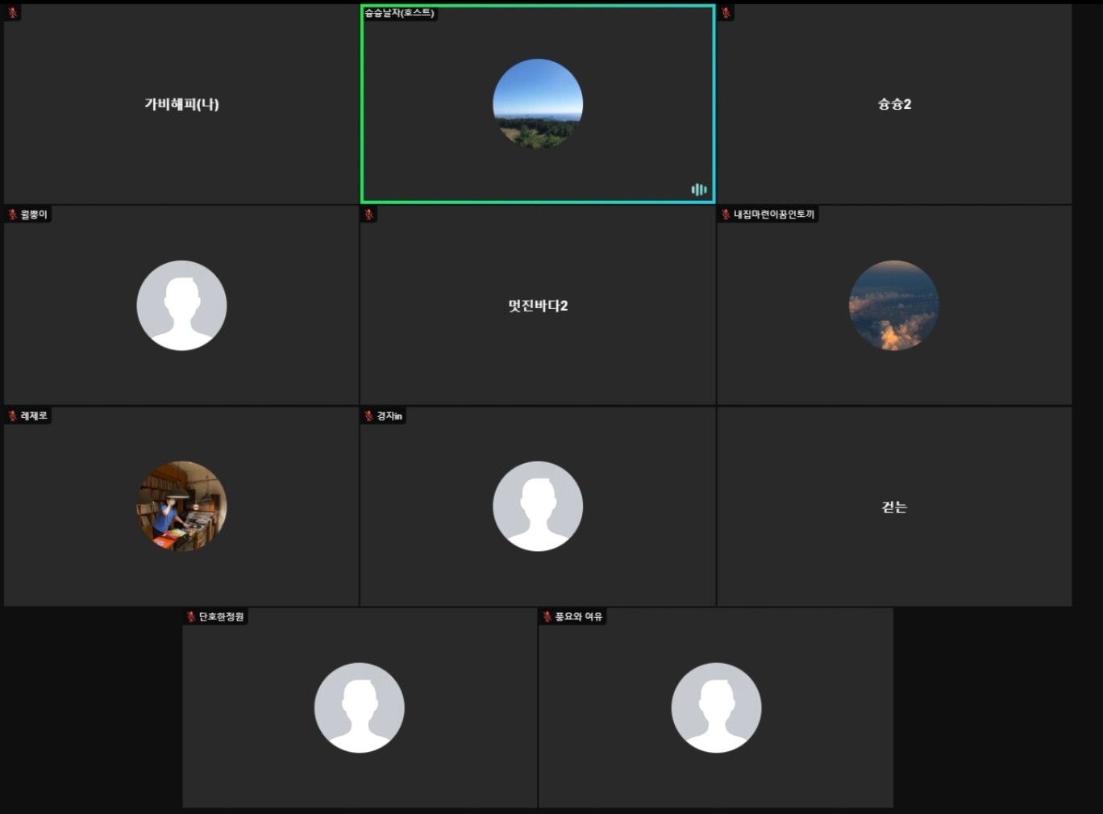Screen dimensions: 1103x814
Task: Click muted mic icon in 가비해피(나) tile
Action: pyautogui.click(x=13, y=13)
